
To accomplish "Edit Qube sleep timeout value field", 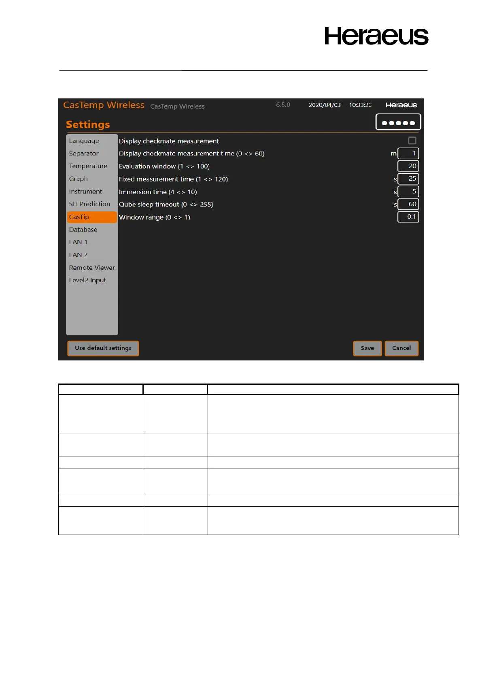I will click(x=408, y=204).
